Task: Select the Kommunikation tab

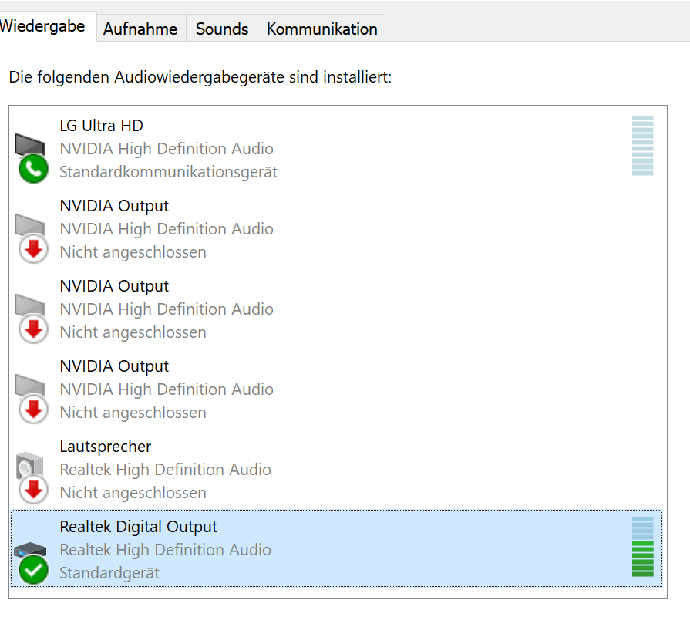Action: pyautogui.click(x=321, y=29)
